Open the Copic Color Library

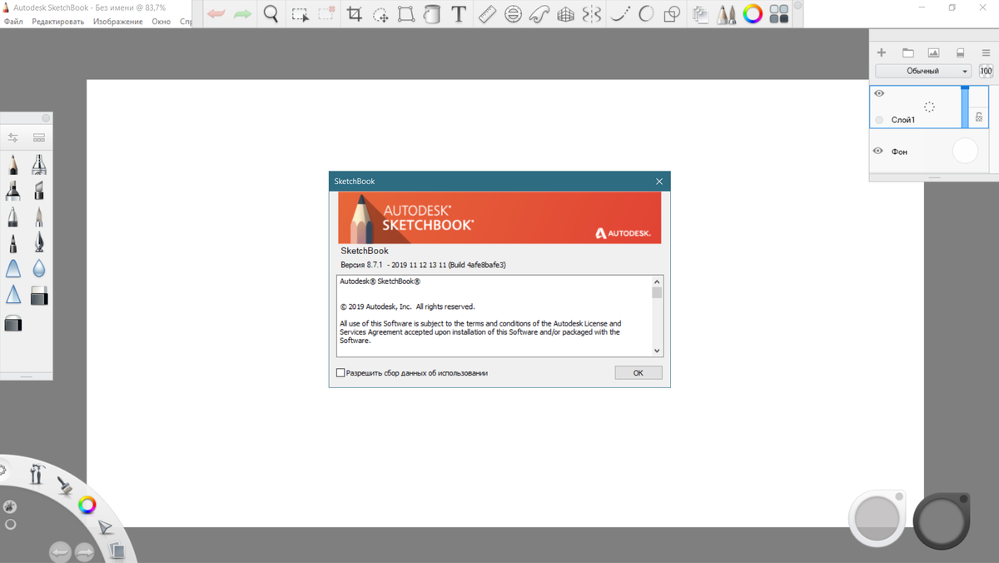700,14
